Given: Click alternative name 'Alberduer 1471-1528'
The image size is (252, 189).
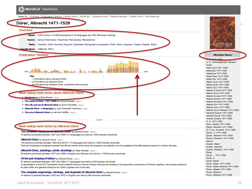Looking at the screenshot, I should (x=217, y=71).
